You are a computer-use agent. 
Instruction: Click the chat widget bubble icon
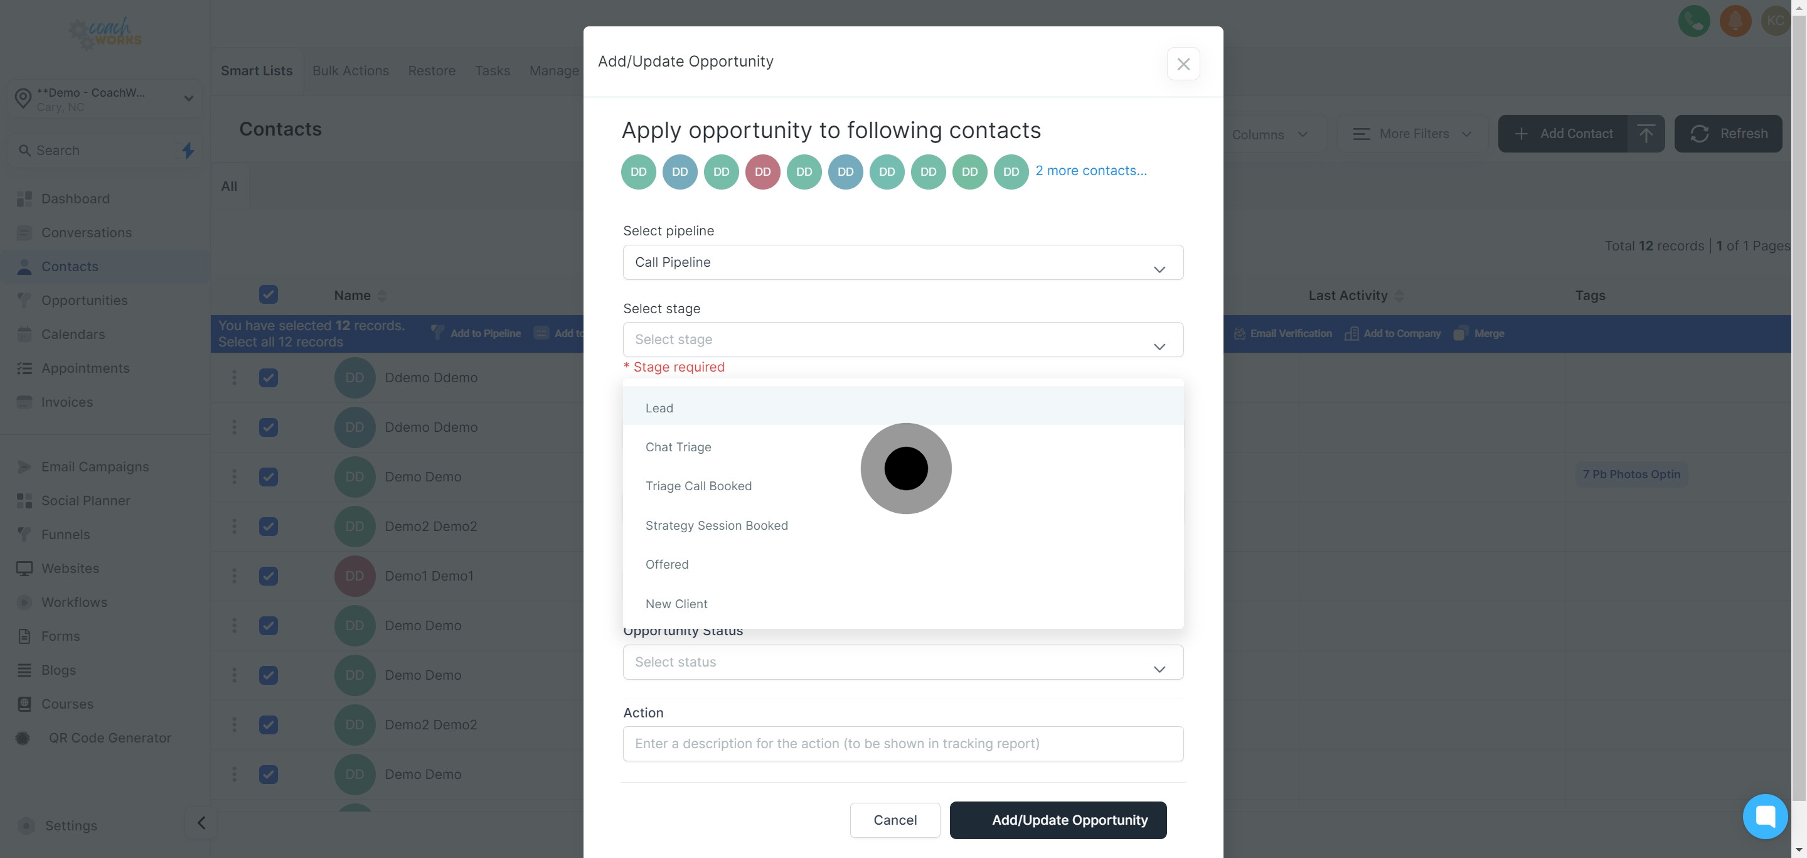pos(1764,816)
